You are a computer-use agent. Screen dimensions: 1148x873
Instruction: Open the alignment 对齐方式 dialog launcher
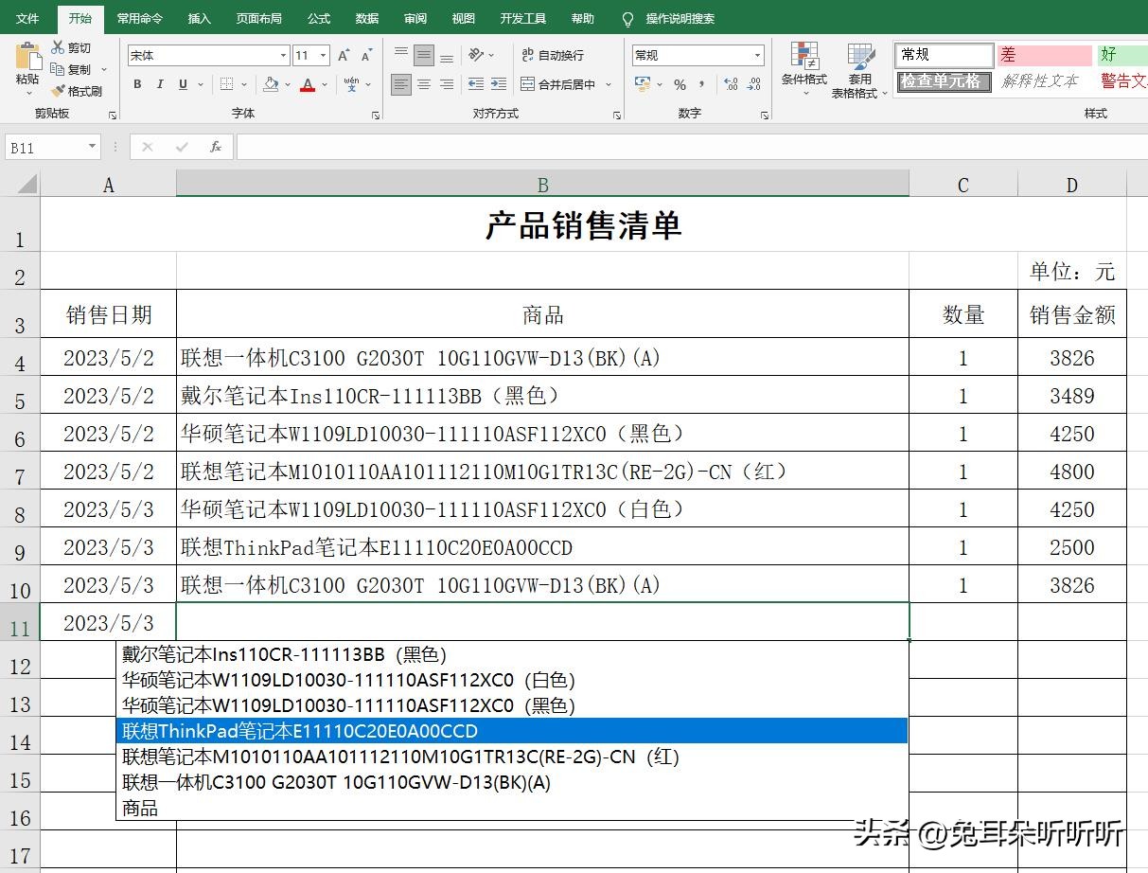pos(617,115)
